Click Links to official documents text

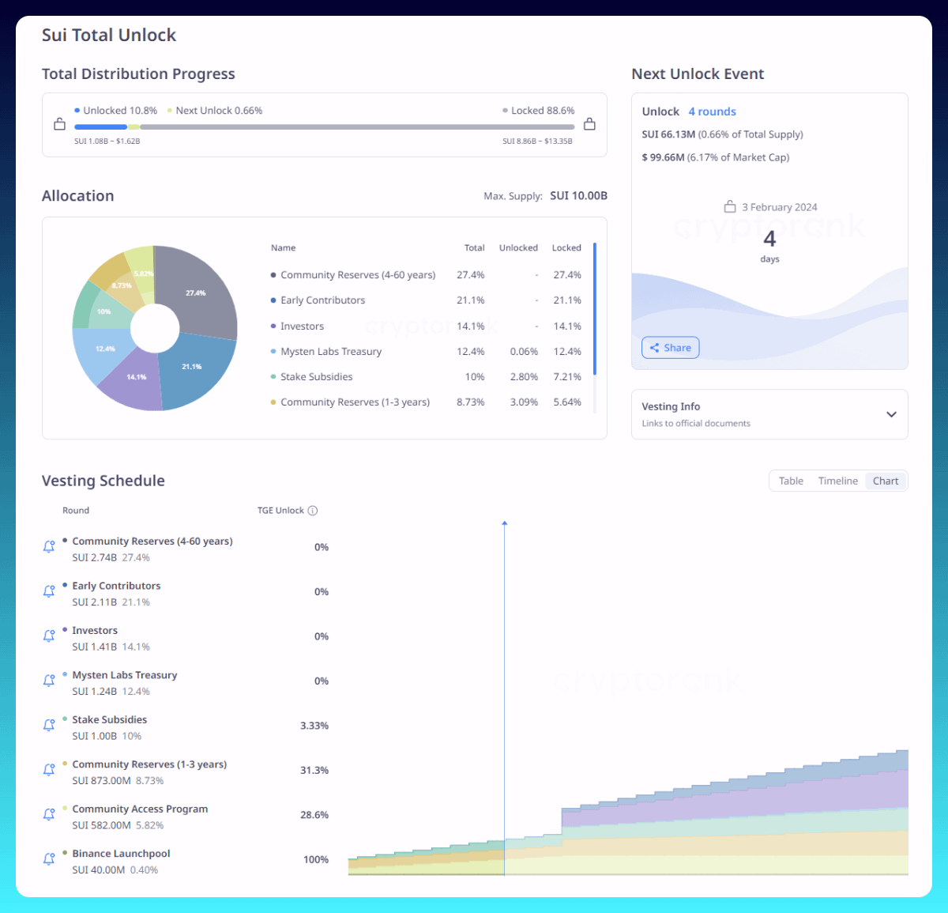tap(696, 424)
